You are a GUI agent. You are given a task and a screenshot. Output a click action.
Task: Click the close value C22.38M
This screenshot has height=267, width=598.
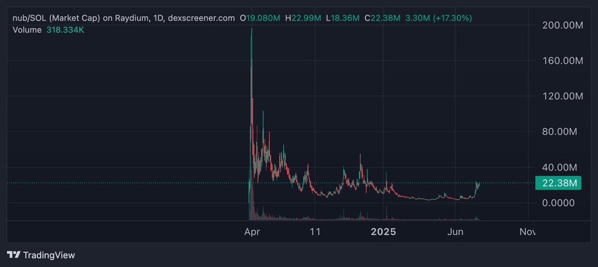[x=383, y=18]
